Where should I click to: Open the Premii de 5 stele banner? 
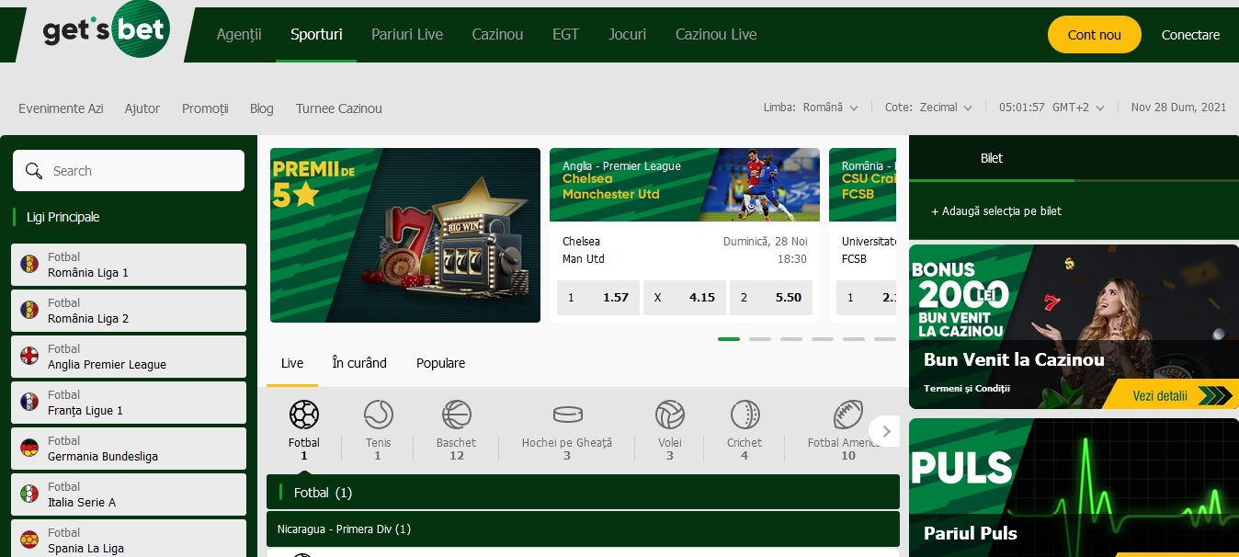click(405, 235)
